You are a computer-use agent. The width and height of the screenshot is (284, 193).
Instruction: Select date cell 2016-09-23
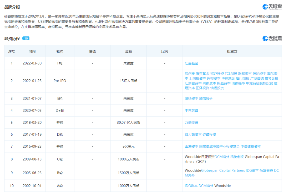coord(32,146)
